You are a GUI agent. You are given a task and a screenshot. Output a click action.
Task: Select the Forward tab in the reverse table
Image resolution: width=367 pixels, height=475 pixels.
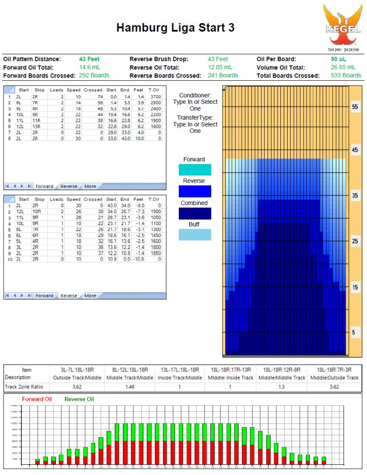click(44, 296)
